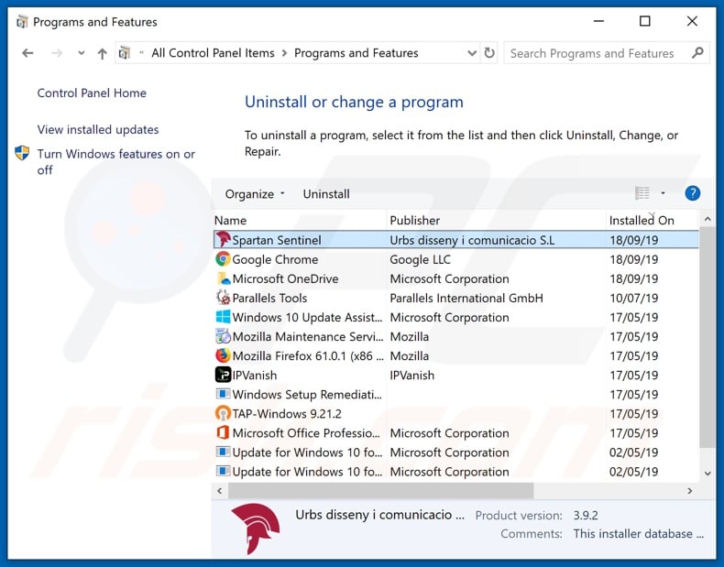Click publisher Google LLC

point(420,259)
